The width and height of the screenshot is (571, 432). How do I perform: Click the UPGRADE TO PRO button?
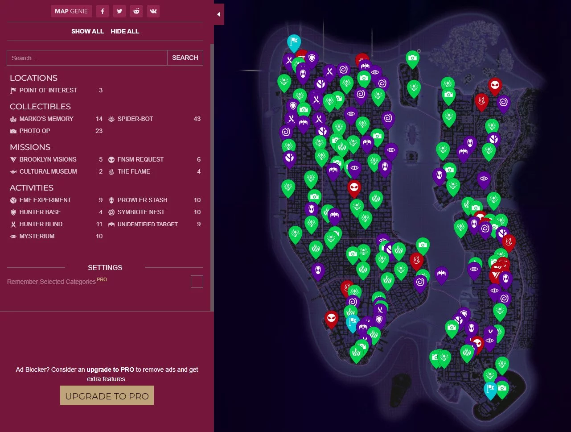tap(107, 395)
